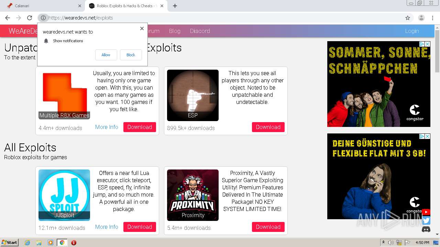Open the Twitter social icon
This screenshot has width=440, height=247.
click(x=426, y=221)
